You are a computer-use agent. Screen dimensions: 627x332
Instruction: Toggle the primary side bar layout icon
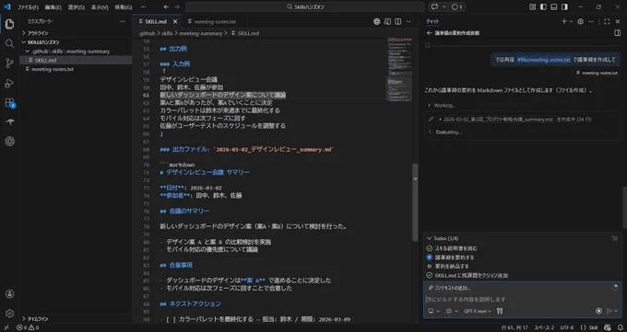[x=543, y=6]
